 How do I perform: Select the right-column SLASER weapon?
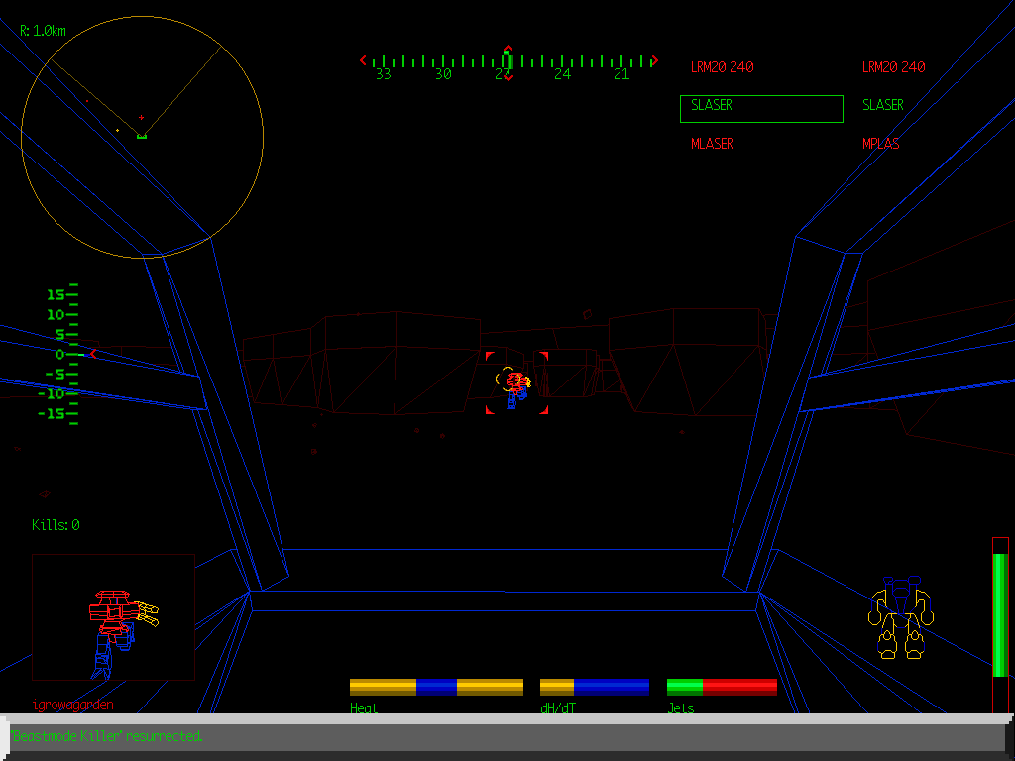tap(882, 105)
